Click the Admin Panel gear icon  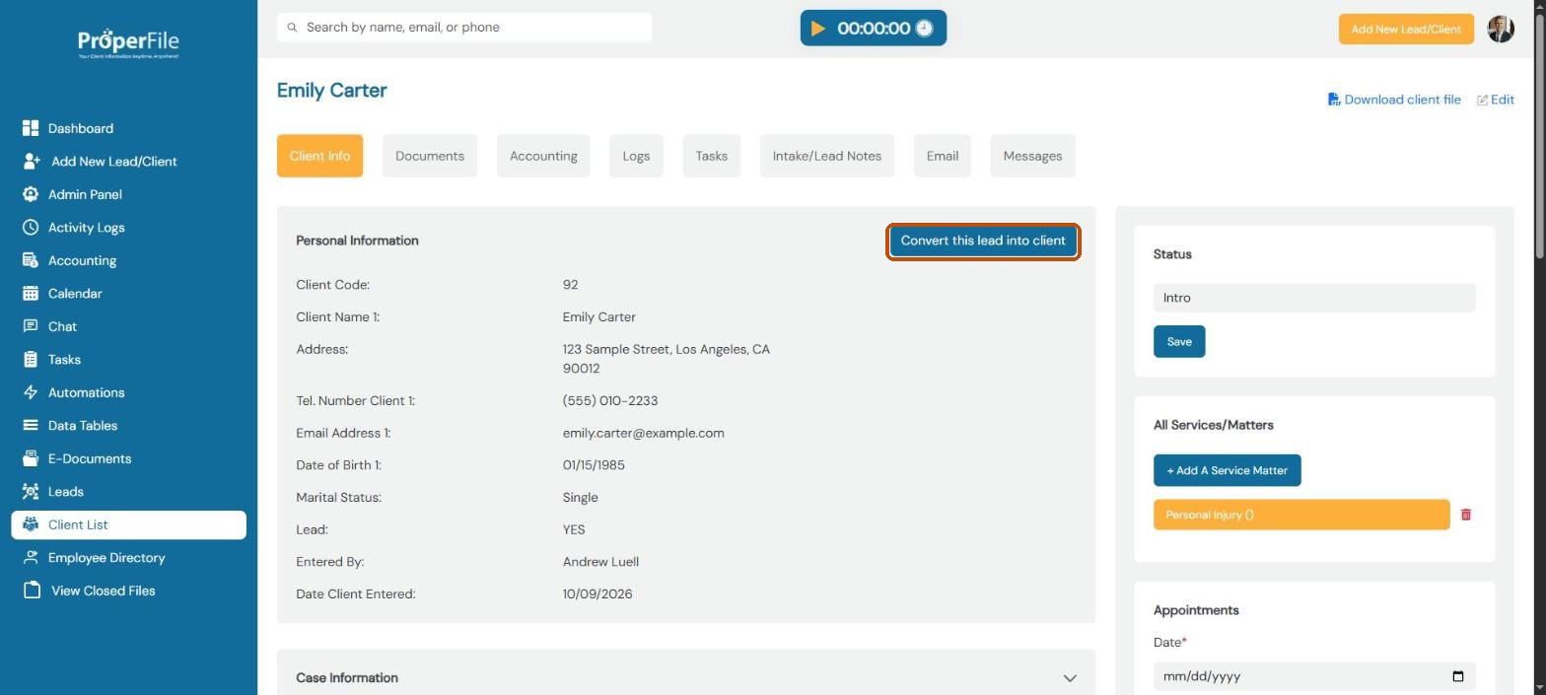tap(31, 194)
